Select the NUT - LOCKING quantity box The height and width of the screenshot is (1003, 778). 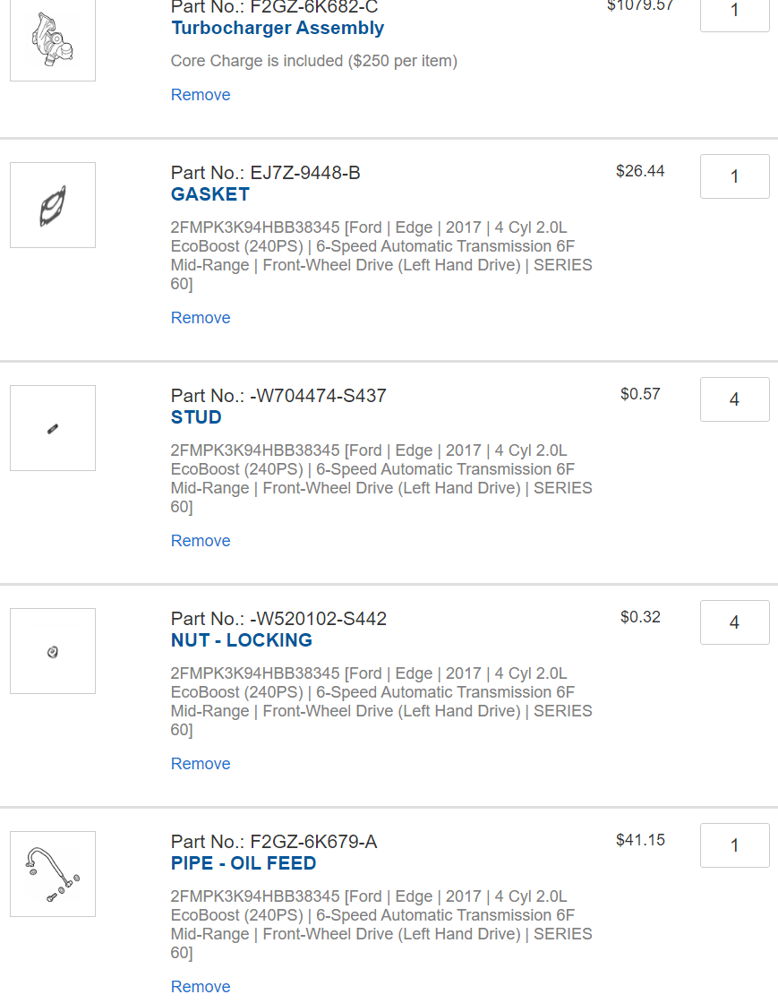point(734,622)
